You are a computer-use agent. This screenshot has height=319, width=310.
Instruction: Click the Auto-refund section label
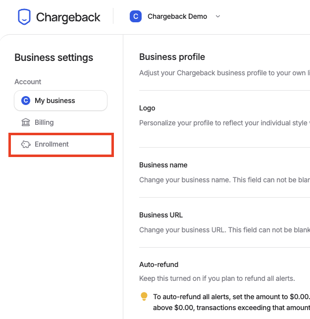pyautogui.click(x=158, y=265)
